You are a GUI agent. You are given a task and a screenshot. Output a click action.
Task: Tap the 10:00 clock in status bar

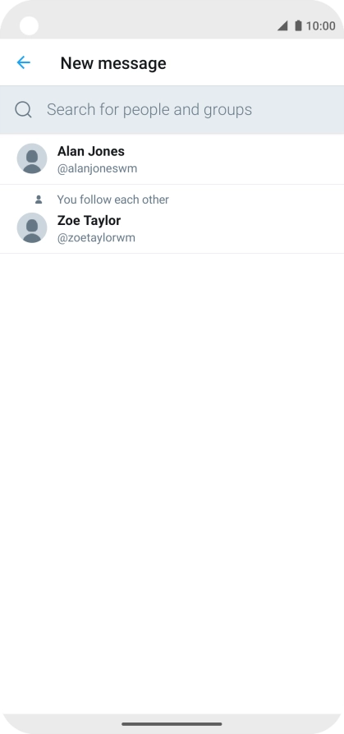(x=320, y=25)
